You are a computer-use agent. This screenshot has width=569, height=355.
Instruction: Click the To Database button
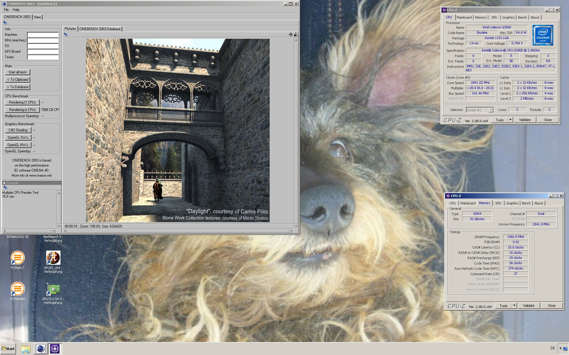click(17, 87)
